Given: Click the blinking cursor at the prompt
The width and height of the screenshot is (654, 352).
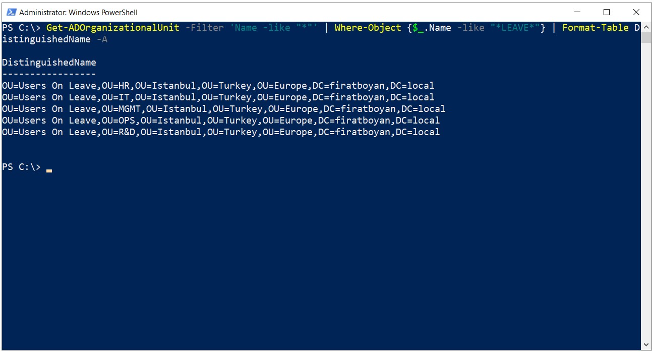Looking at the screenshot, I should coord(49,171).
